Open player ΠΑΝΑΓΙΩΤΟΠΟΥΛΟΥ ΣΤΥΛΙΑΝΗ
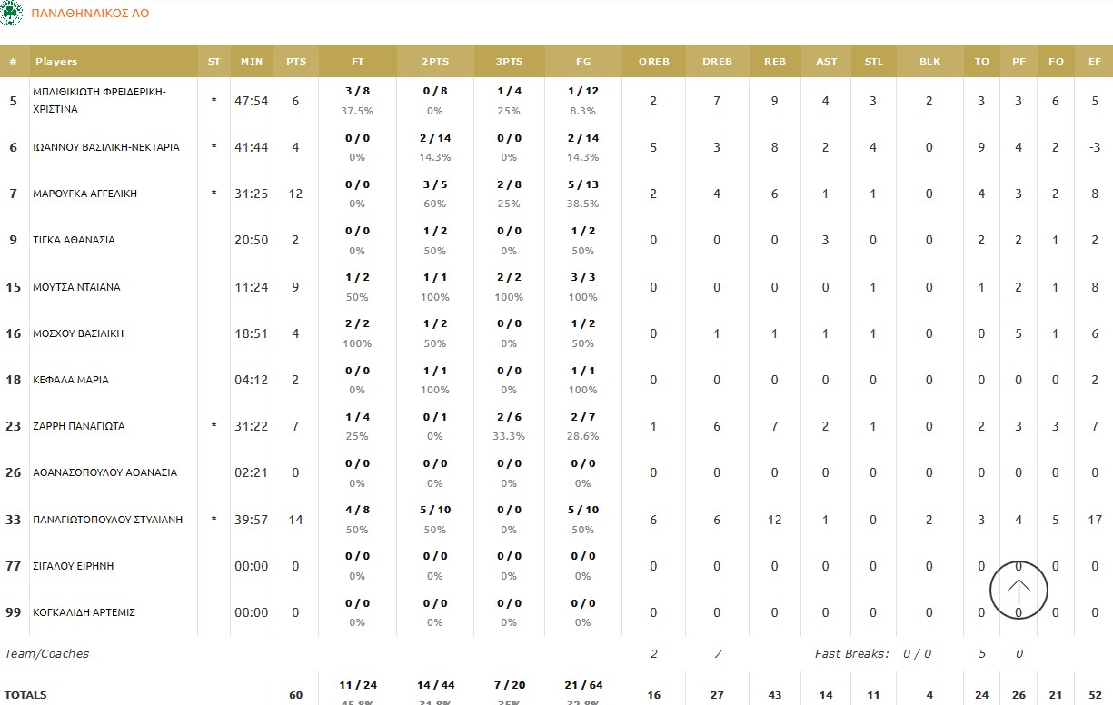This screenshot has height=705, width=1113. [108, 520]
